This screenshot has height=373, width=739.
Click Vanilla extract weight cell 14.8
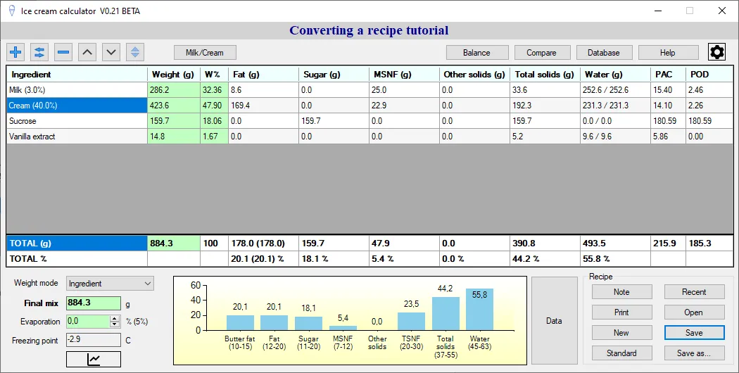point(174,137)
